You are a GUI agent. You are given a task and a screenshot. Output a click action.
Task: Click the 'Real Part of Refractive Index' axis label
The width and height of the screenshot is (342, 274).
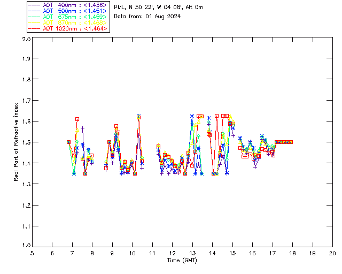coord(16,142)
